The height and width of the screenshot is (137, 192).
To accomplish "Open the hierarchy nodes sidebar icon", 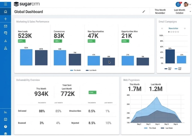I will tap(5, 41).
